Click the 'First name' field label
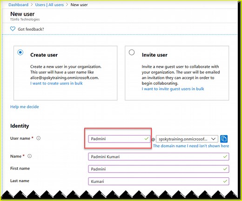This screenshot has width=242, height=201. pos(20,169)
